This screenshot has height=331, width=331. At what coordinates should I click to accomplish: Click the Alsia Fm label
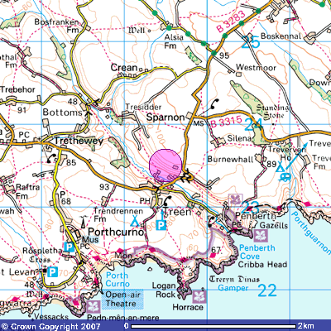tap(174, 41)
